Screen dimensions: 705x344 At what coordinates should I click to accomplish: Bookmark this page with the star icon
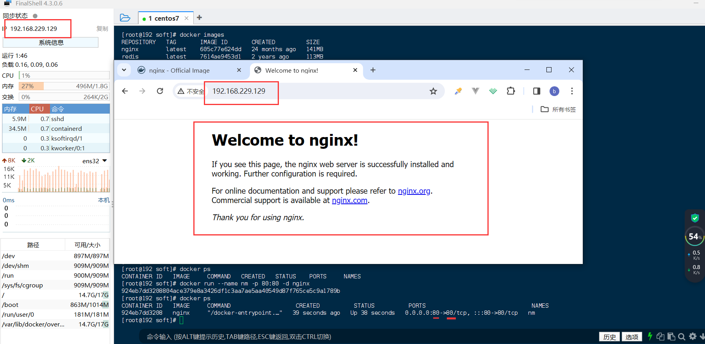tap(433, 91)
